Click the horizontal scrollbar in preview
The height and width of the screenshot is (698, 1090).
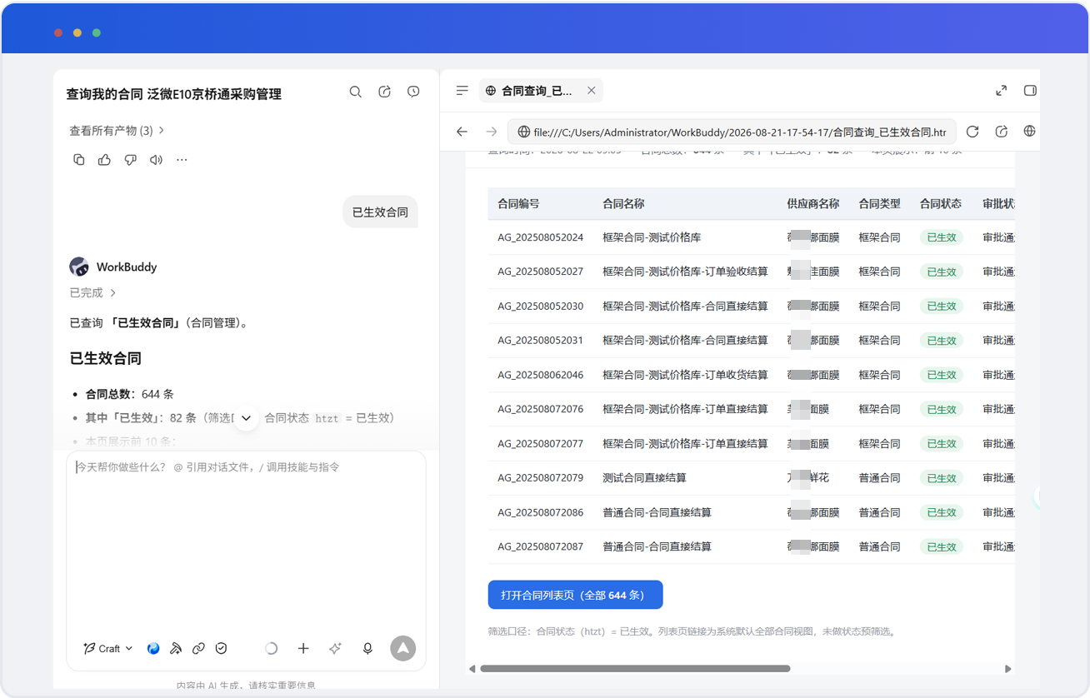pos(635,668)
